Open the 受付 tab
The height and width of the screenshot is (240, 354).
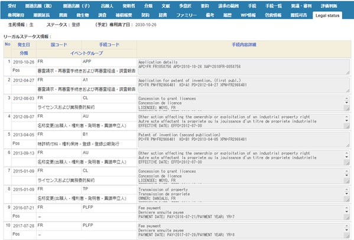point(12,6)
